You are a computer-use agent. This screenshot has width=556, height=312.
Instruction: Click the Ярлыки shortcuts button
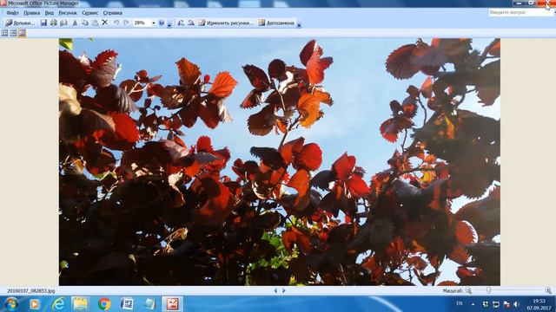tap(20, 23)
